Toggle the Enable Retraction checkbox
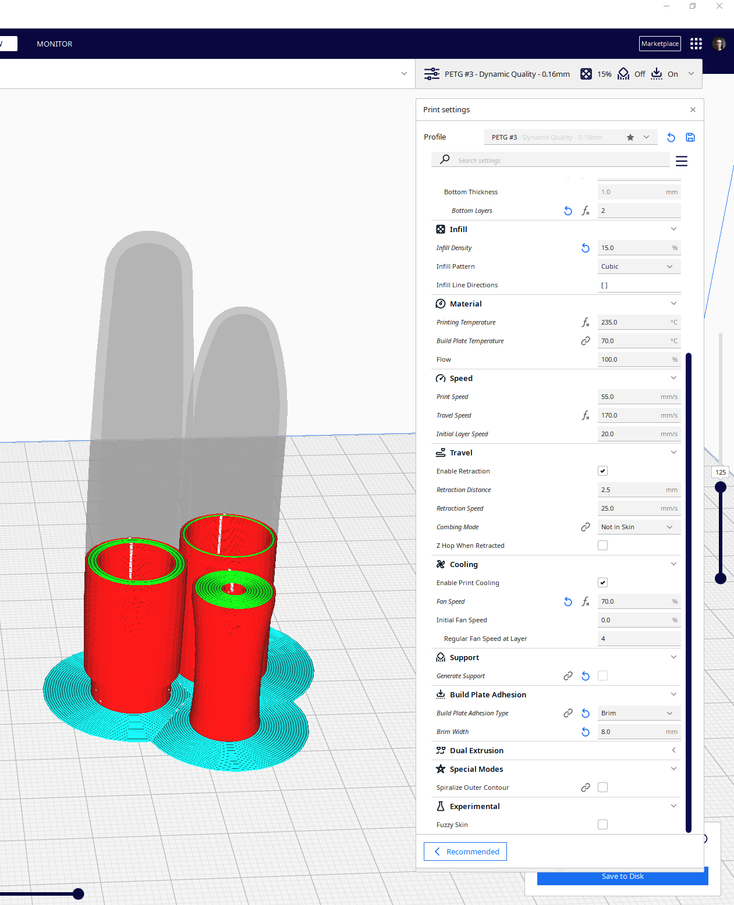The height and width of the screenshot is (905, 734). (x=603, y=471)
